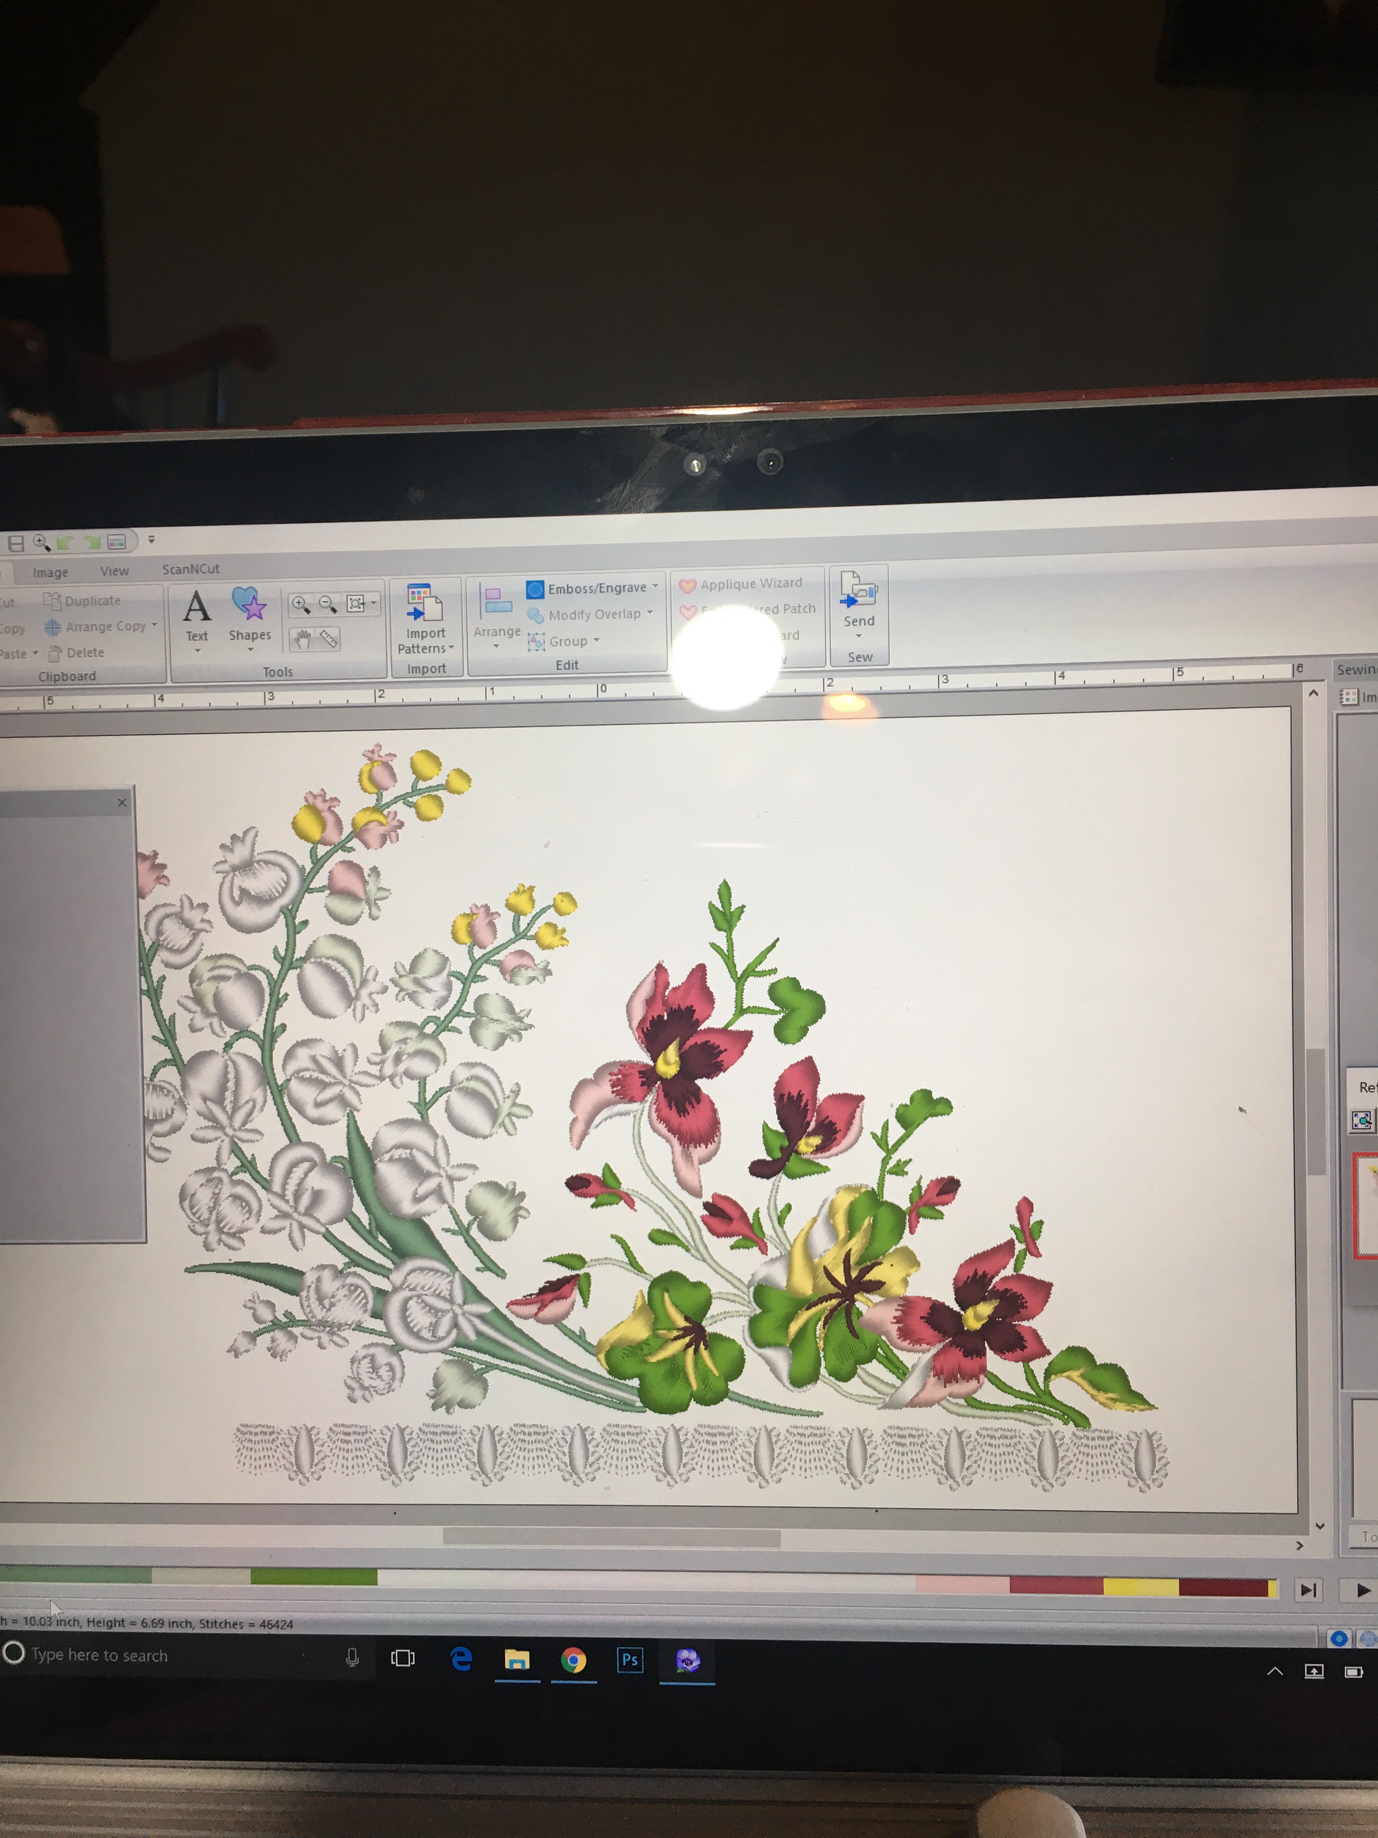Image resolution: width=1378 pixels, height=1838 pixels.
Task: Click the Zoom In magnifier icon
Action: pyautogui.click(x=301, y=604)
